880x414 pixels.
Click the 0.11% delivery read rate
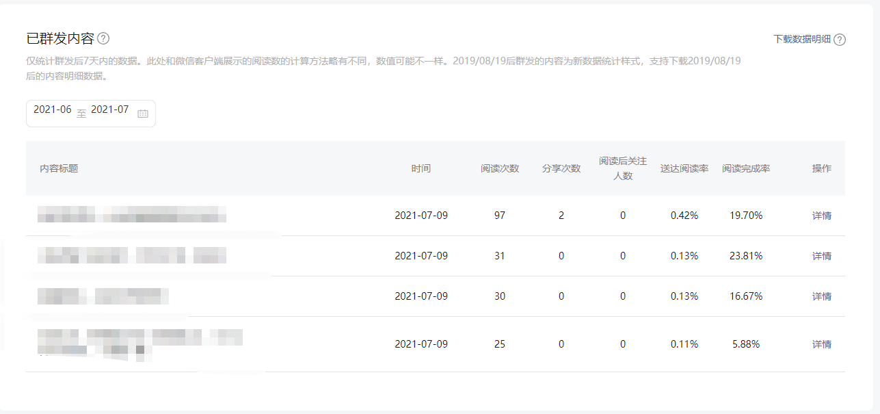tap(684, 344)
